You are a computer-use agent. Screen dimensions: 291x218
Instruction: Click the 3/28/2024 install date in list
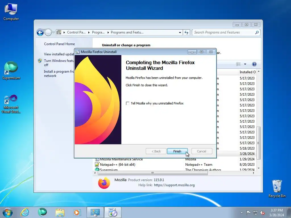click(x=247, y=154)
